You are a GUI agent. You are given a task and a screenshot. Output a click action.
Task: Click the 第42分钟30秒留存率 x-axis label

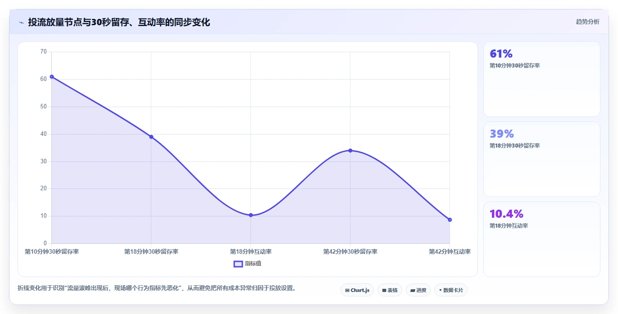coord(350,252)
